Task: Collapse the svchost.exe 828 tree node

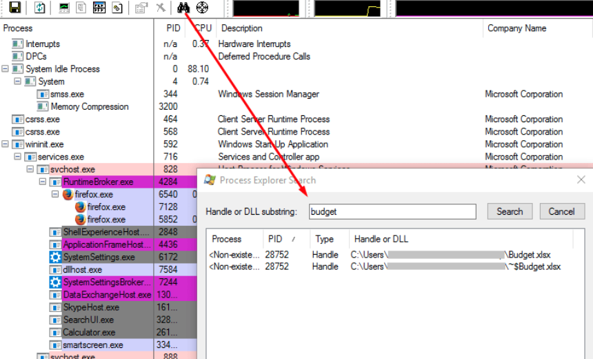Action: point(30,169)
